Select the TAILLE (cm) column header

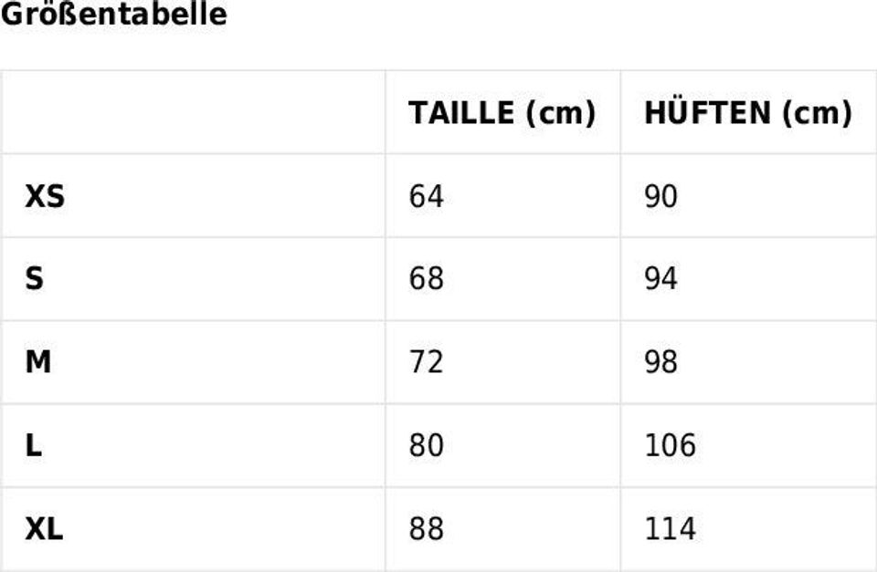click(x=502, y=113)
